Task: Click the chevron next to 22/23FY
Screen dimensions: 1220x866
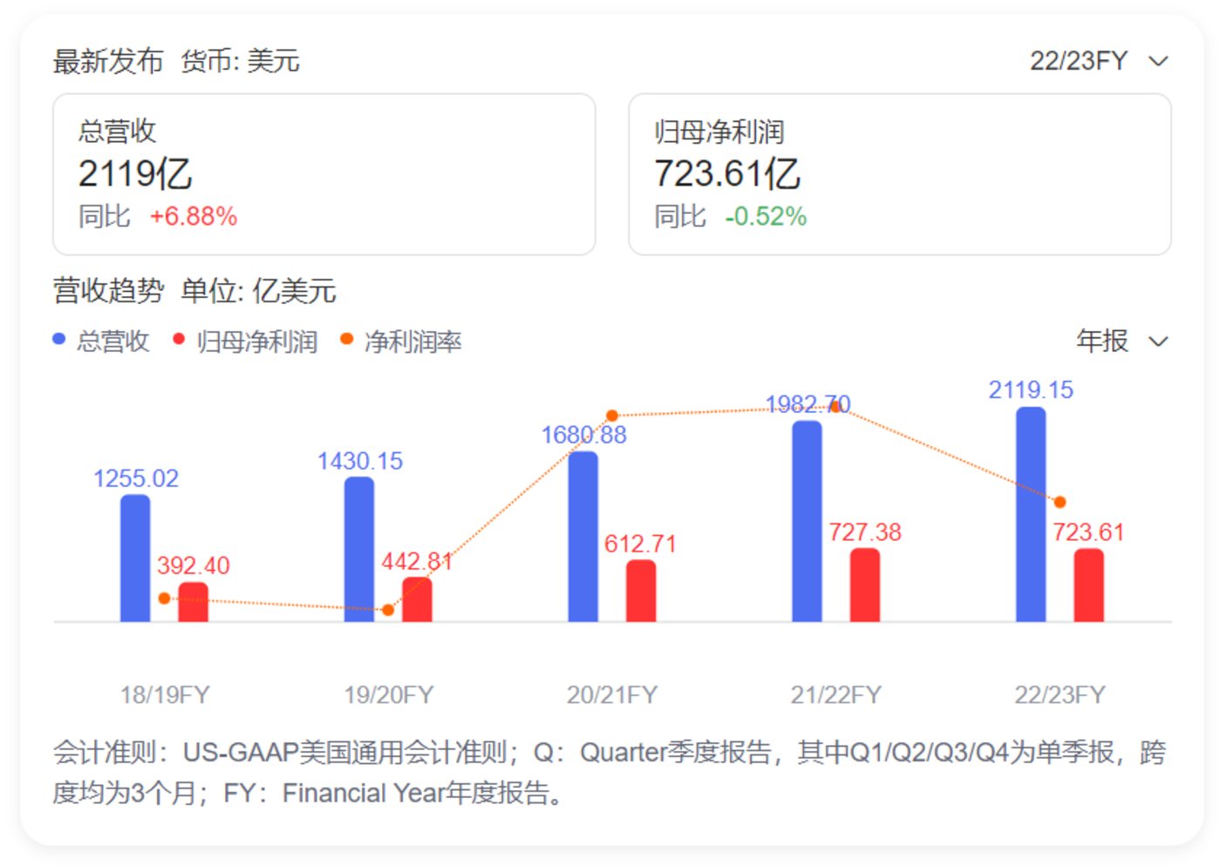Action: 1158,61
